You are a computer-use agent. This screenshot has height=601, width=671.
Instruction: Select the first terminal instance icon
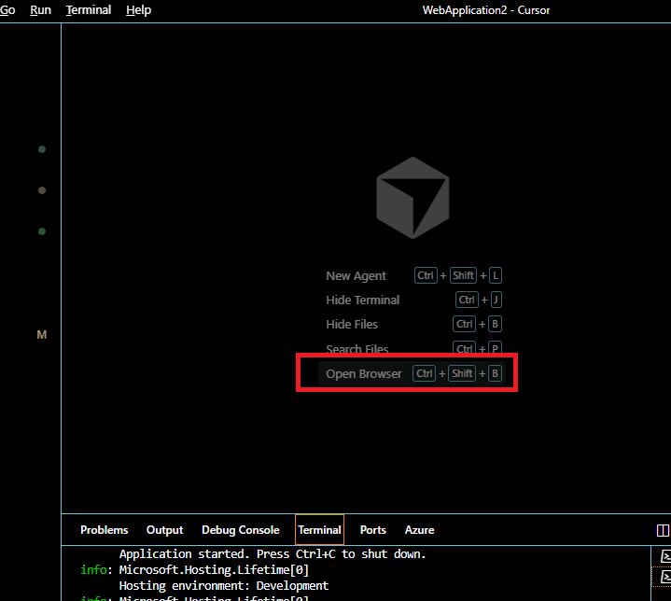tap(665, 556)
